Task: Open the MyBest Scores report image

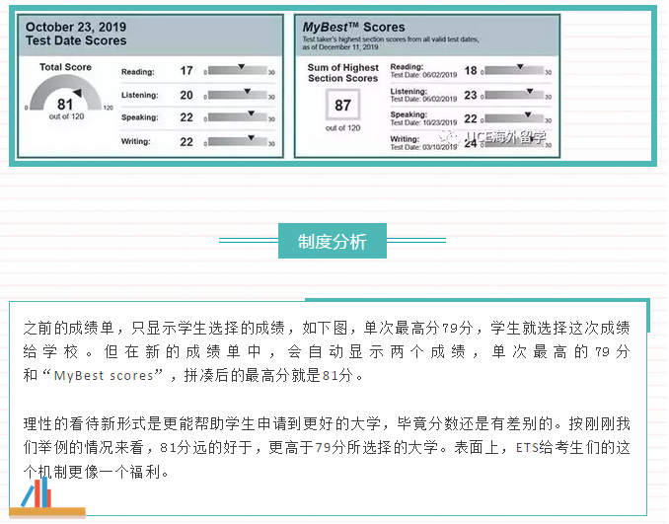Action: click(426, 86)
